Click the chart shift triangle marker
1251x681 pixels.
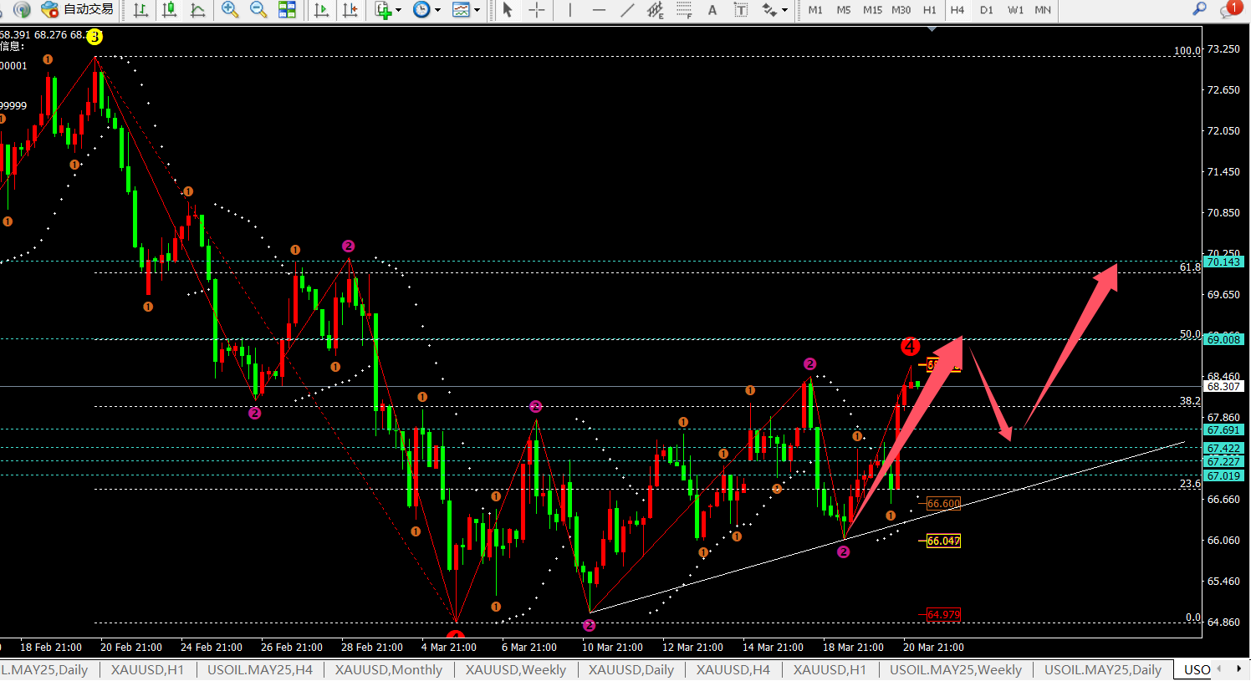pos(932,29)
